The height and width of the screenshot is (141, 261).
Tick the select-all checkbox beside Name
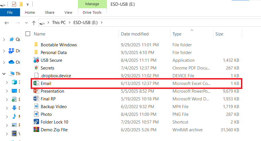pyautogui.click(x=28, y=34)
